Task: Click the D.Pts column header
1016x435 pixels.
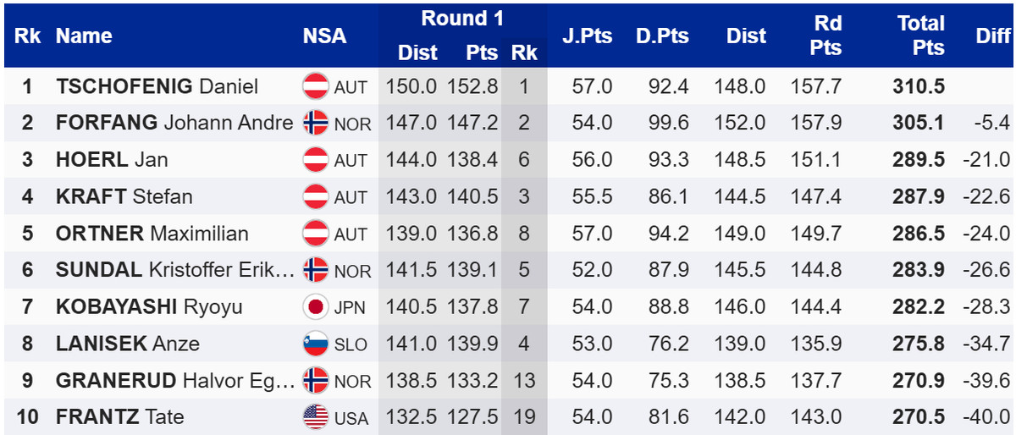Action: point(662,36)
